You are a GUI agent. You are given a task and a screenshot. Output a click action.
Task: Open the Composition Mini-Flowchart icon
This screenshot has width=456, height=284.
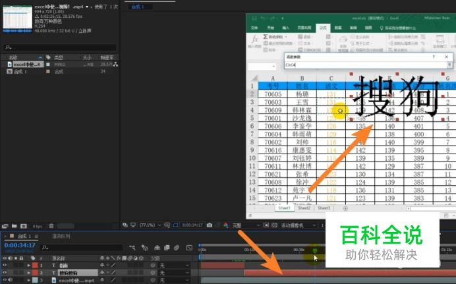click(x=132, y=248)
